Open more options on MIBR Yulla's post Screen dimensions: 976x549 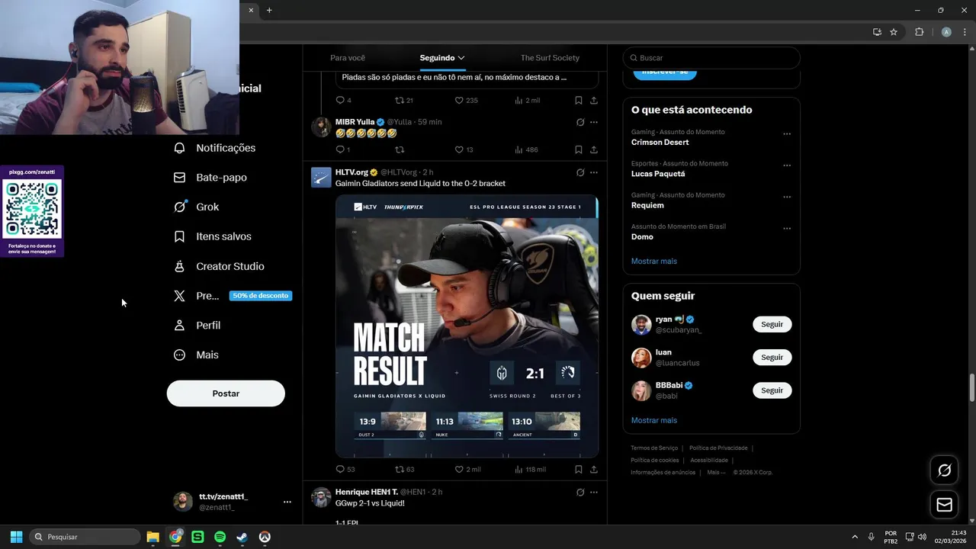click(594, 122)
